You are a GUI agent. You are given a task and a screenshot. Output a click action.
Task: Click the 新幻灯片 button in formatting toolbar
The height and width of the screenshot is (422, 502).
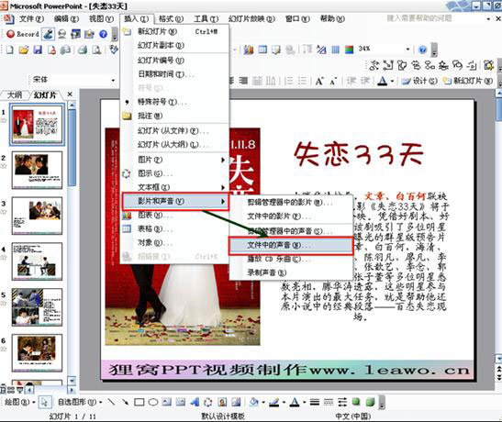coord(468,82)
